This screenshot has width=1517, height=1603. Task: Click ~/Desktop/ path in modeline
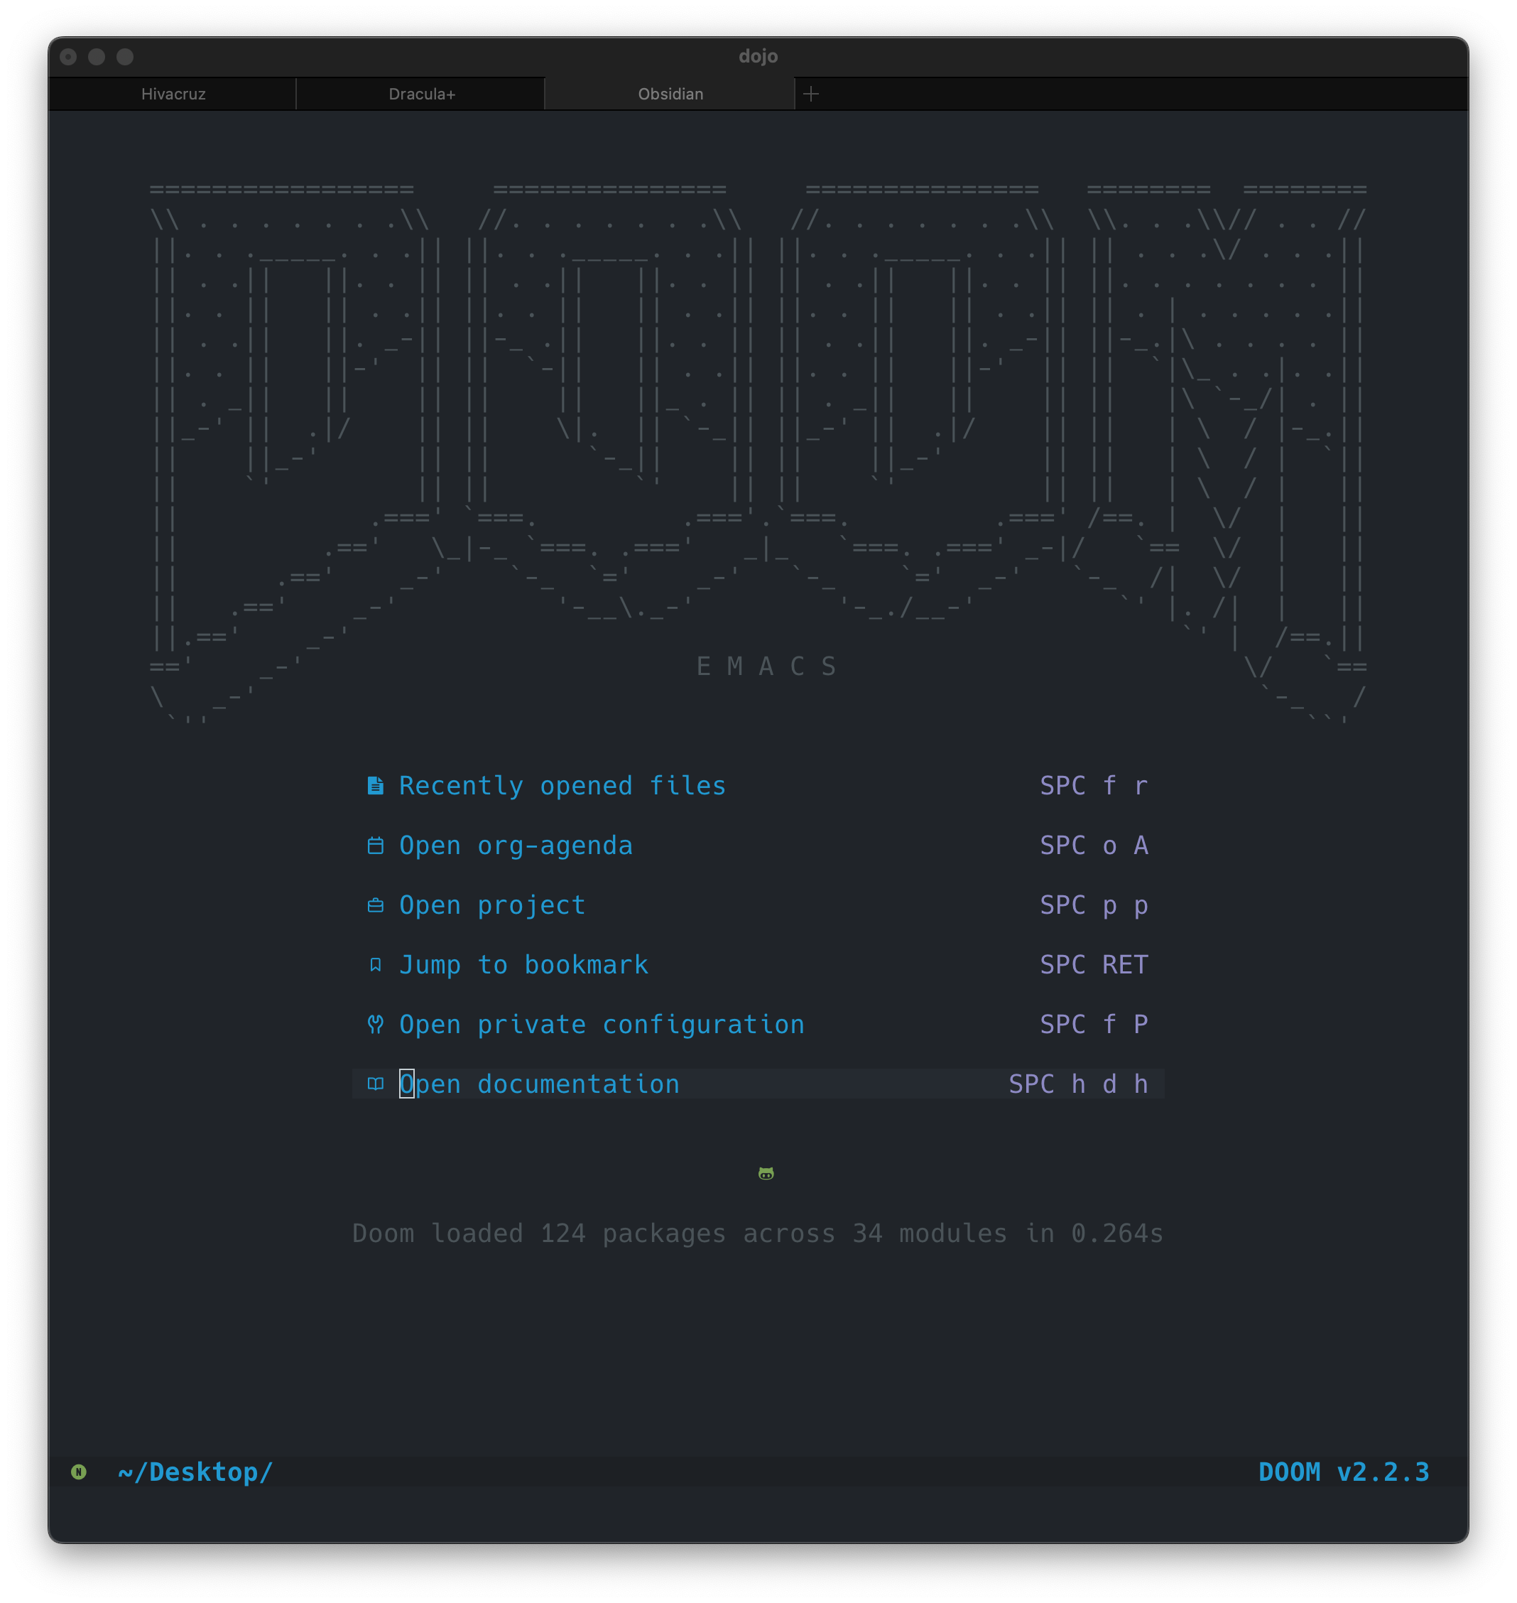pos(196,1471)
